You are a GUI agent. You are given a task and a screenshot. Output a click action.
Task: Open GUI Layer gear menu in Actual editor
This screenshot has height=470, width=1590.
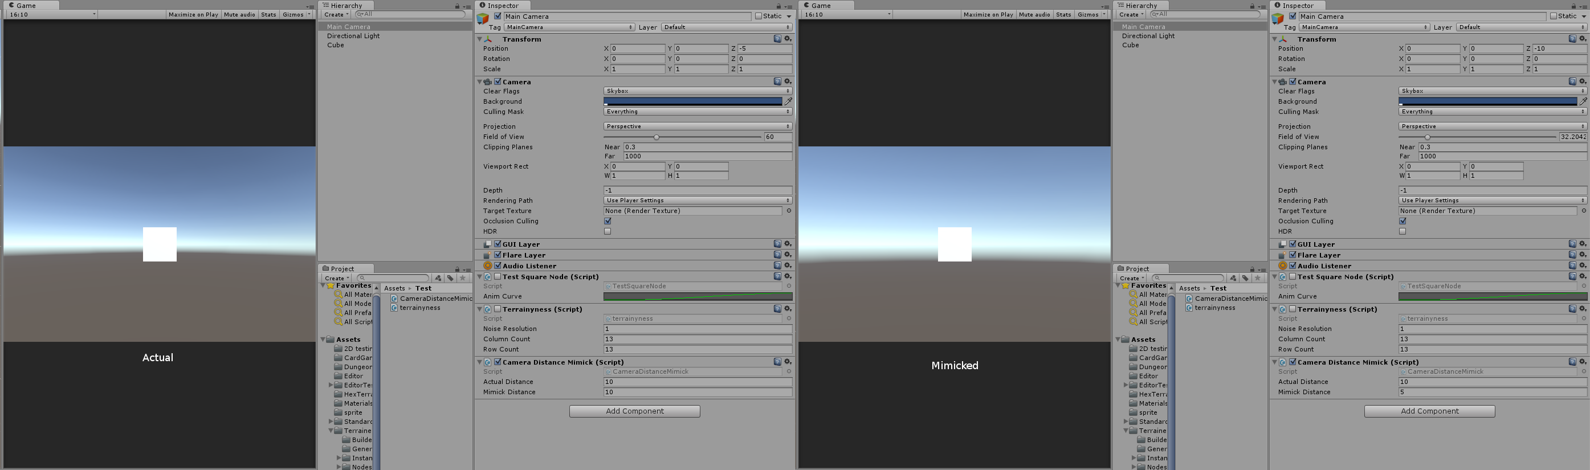tap(788, 244)
